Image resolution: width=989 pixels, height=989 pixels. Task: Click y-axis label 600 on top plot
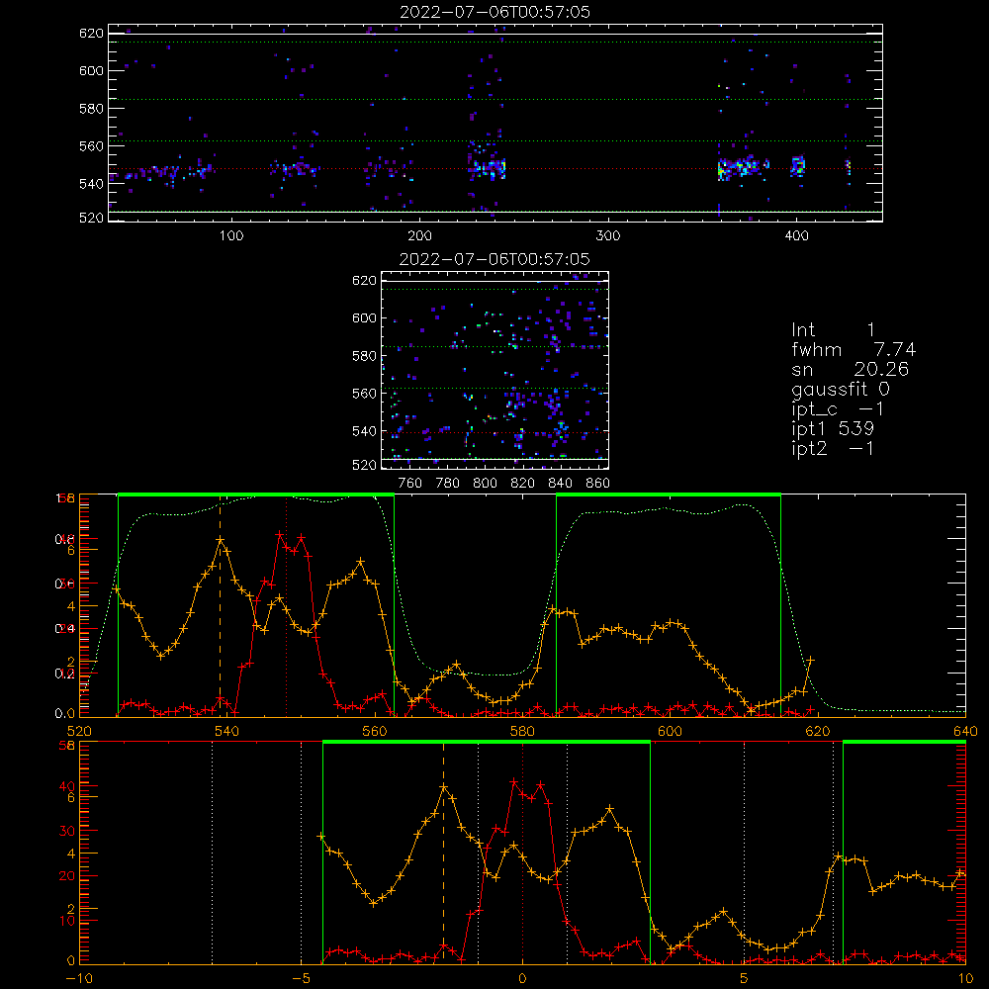coord(91,70)
